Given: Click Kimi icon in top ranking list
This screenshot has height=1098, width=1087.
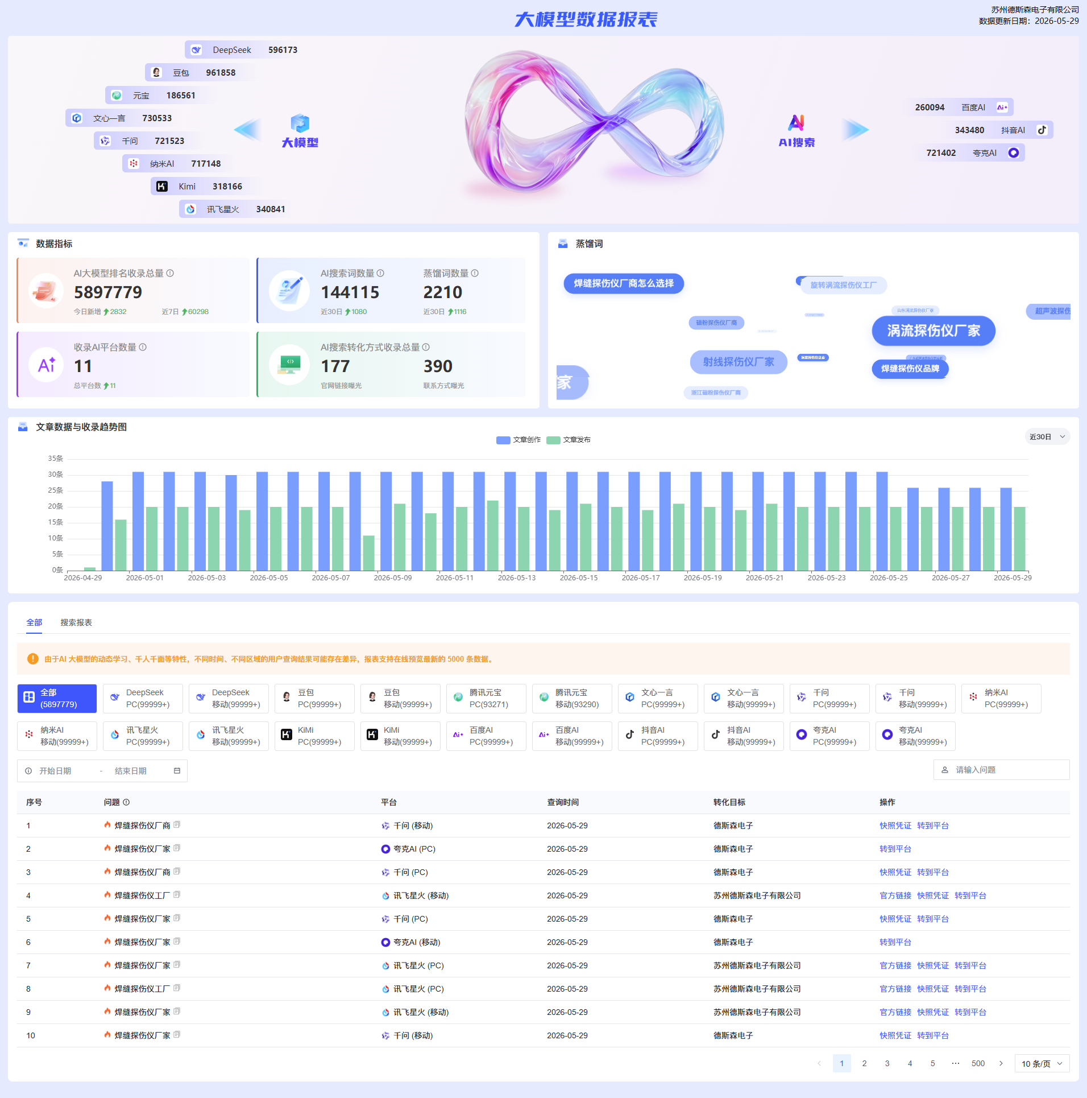Looking at the screenshot, I should (162, 187).
